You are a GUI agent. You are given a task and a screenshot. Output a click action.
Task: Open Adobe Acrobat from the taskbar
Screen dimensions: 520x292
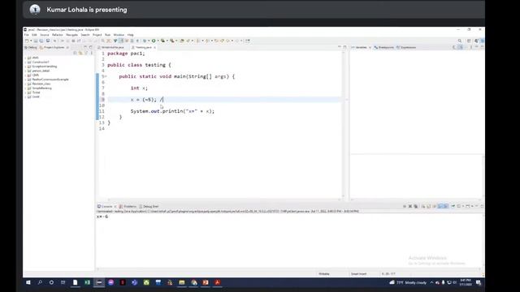(x=217, y=282)
